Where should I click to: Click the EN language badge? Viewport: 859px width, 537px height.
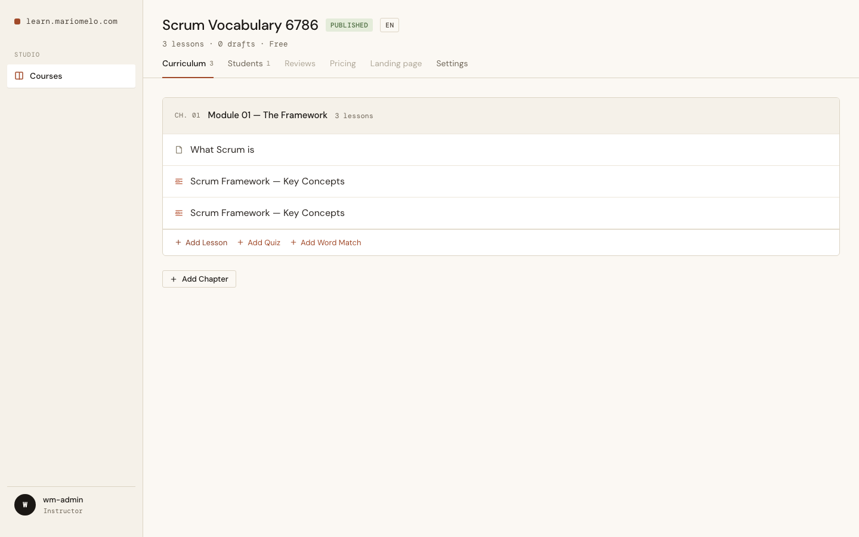pos(390,25)
